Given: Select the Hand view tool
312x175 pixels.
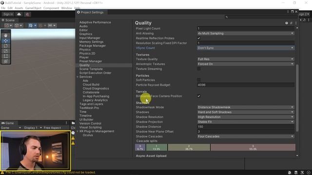Looking at the screenshot, I should (5, 35).
